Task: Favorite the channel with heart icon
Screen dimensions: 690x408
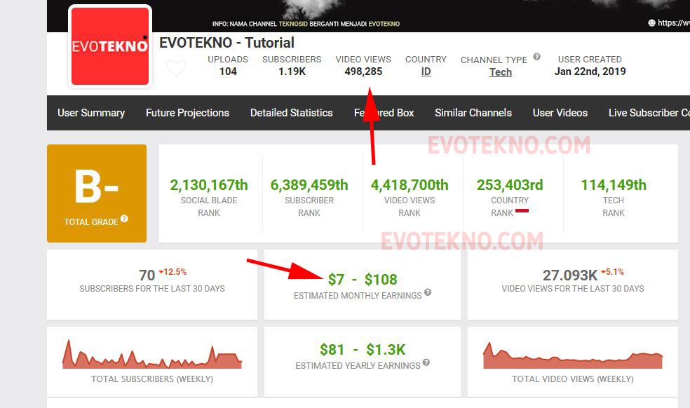Action: point(177,68)
